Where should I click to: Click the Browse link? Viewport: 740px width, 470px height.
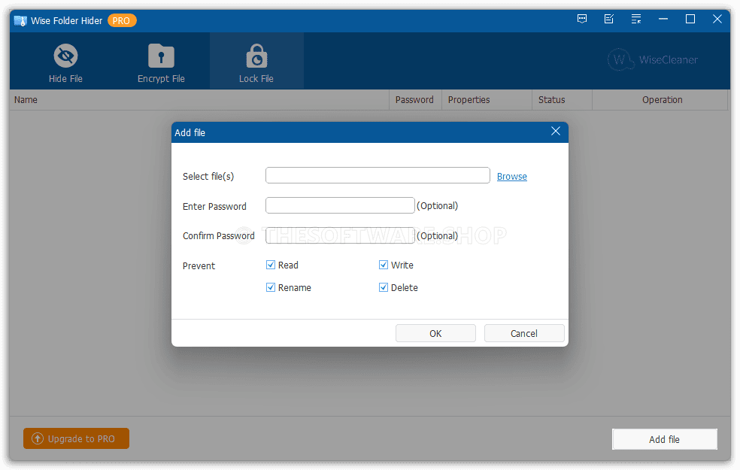point(511,177)
